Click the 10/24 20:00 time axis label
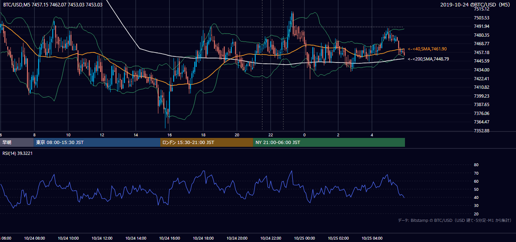Image resolution: width=516 pixels, height=242 pixels. point(237,238)
